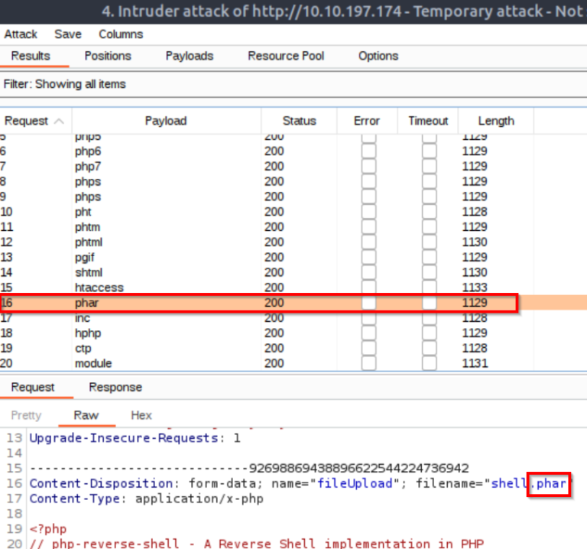The height and width of the screenshot is (549, 587).
Task: Open the Request message tab
Action: tap(33, 387)
